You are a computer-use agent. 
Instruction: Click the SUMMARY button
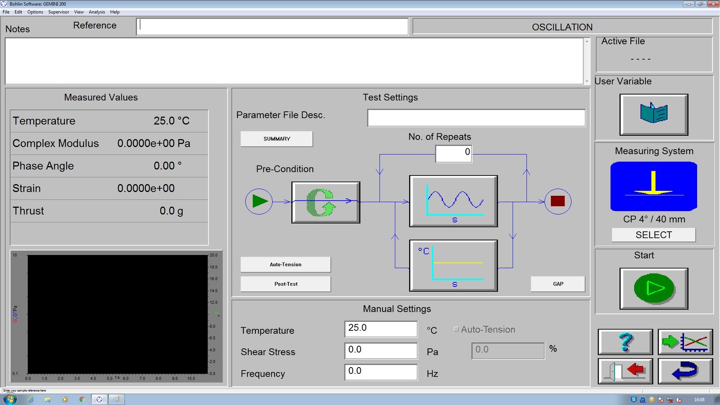pyautogui.click(x=276, y=139)
